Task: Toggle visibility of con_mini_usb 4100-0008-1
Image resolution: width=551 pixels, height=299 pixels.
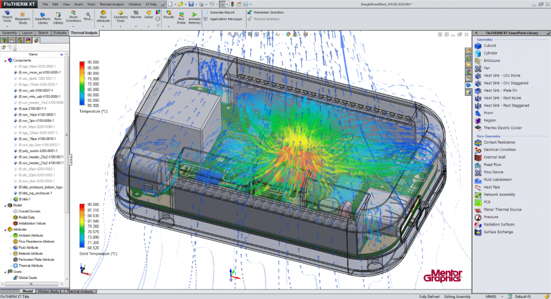Action: coord(16,96)
